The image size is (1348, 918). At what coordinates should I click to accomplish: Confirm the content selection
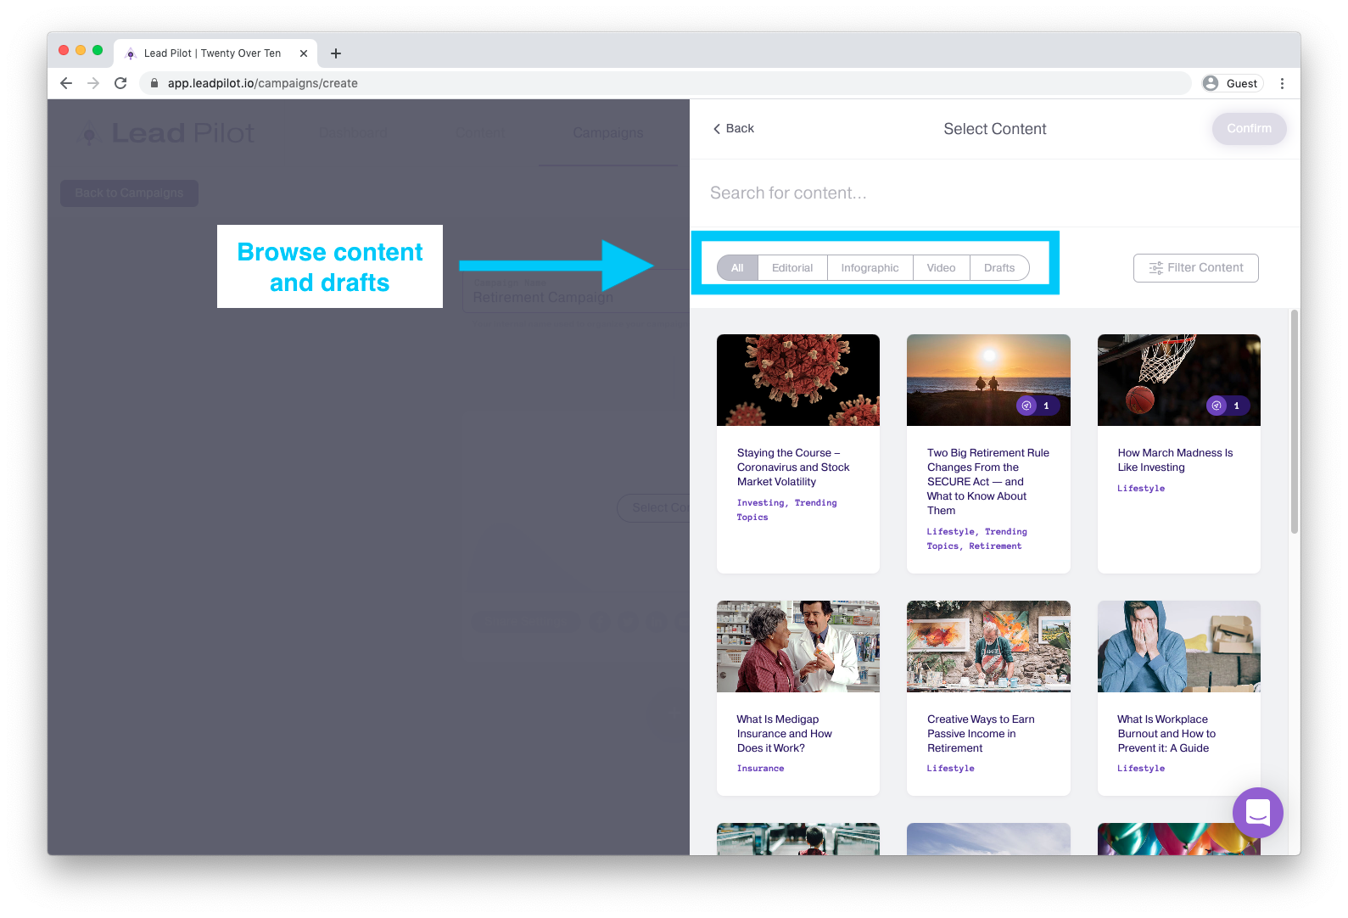point(1249,128)
